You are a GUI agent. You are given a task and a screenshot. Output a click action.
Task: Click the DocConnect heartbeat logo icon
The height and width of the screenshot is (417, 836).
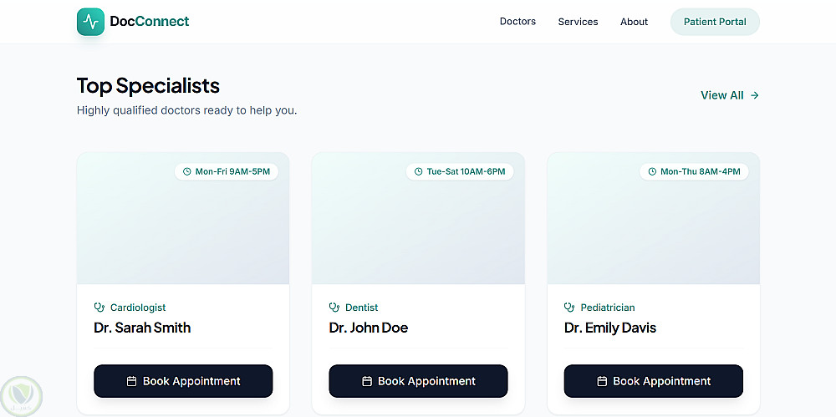(x=90, y=22)
